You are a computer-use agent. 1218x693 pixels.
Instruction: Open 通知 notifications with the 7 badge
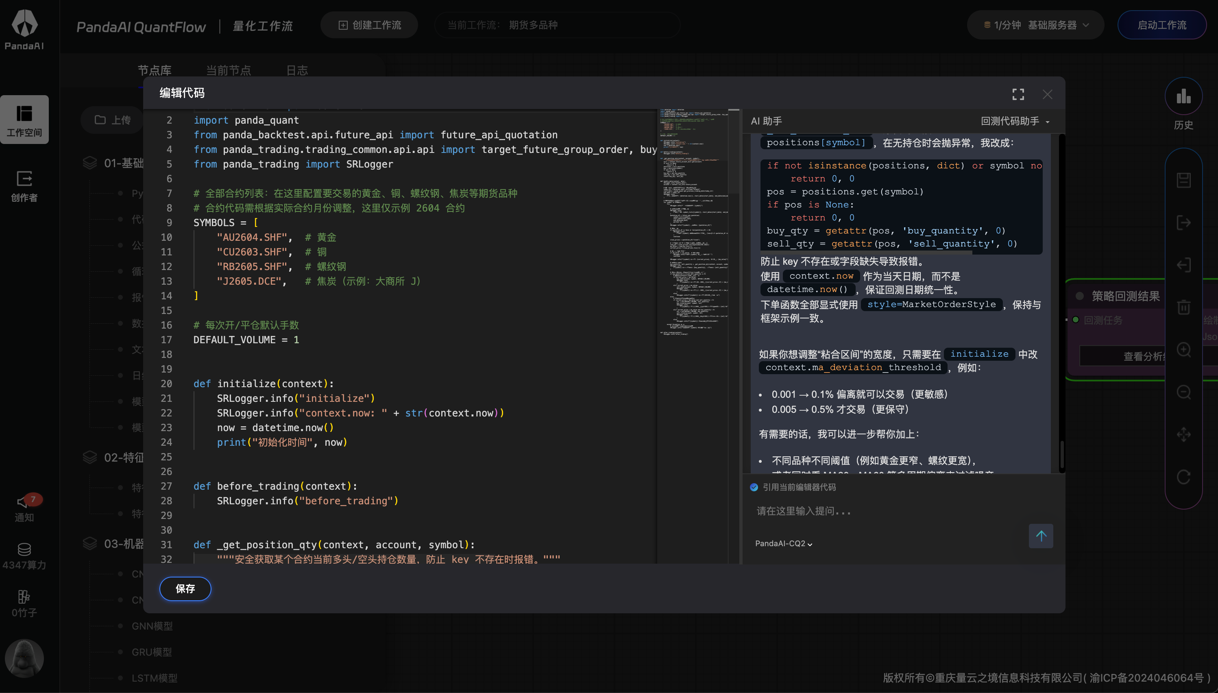(x=24, y=508)
